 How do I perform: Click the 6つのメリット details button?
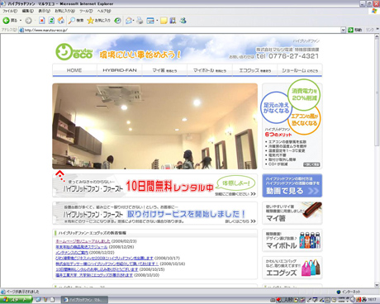[x=311, y=164]
